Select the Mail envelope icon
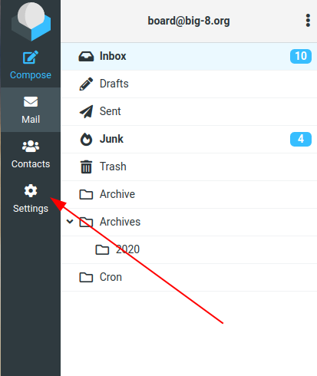This screenshot has width=317, height=376. click(x=31, y=102)
